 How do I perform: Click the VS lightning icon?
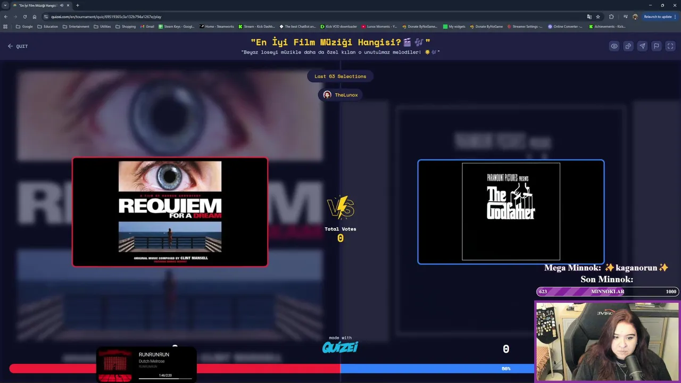(x=340, y=207)
